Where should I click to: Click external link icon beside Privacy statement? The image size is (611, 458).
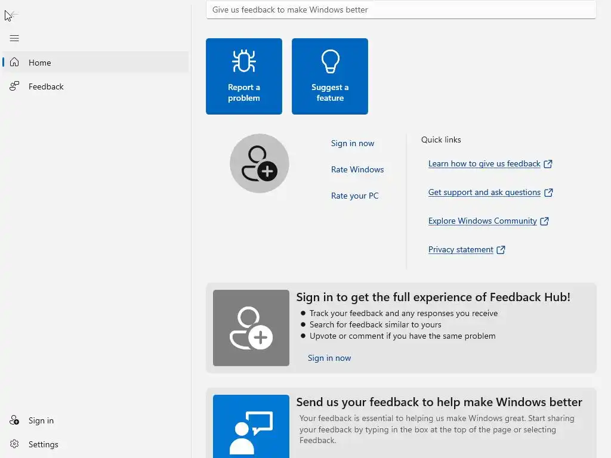point(501,250)
